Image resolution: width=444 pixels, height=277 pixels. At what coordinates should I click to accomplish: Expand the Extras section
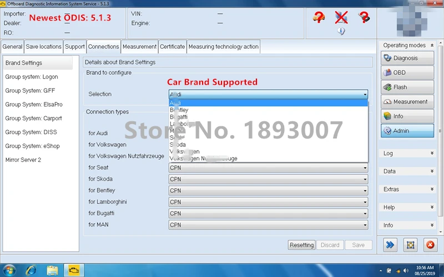click(x=432, y=189)
